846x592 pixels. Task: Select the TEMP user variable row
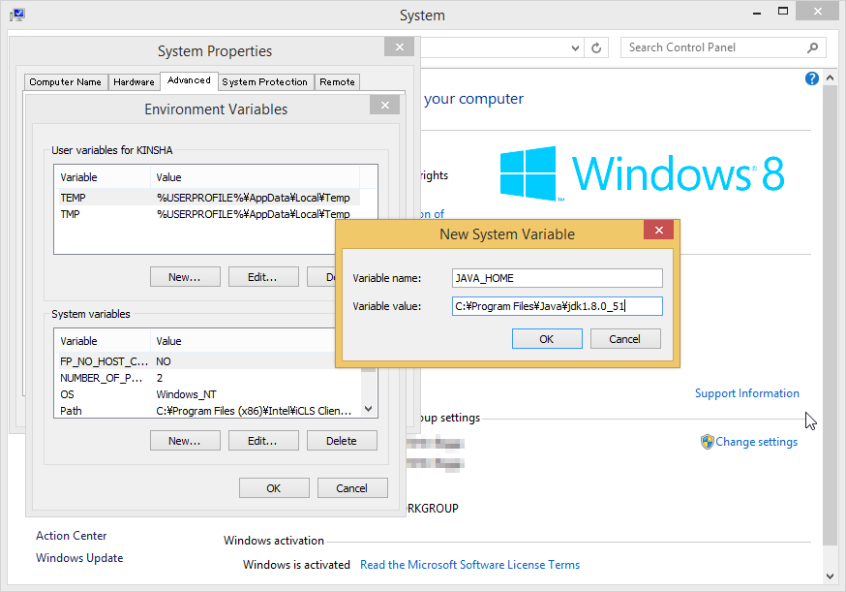[207, 198]
